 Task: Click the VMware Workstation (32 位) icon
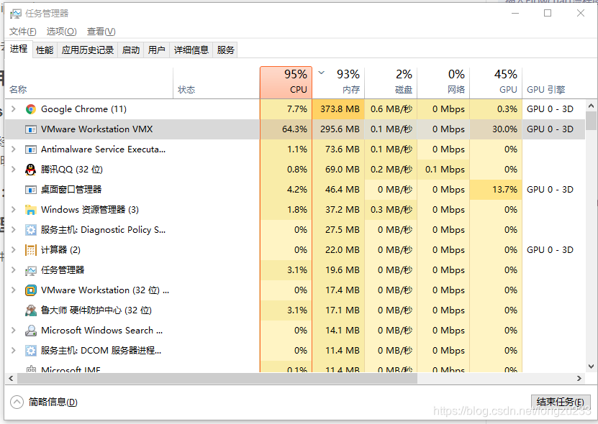[30, 290]
